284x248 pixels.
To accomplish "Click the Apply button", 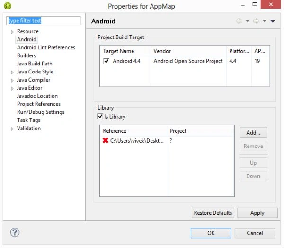I will click(x=257, y=213).
